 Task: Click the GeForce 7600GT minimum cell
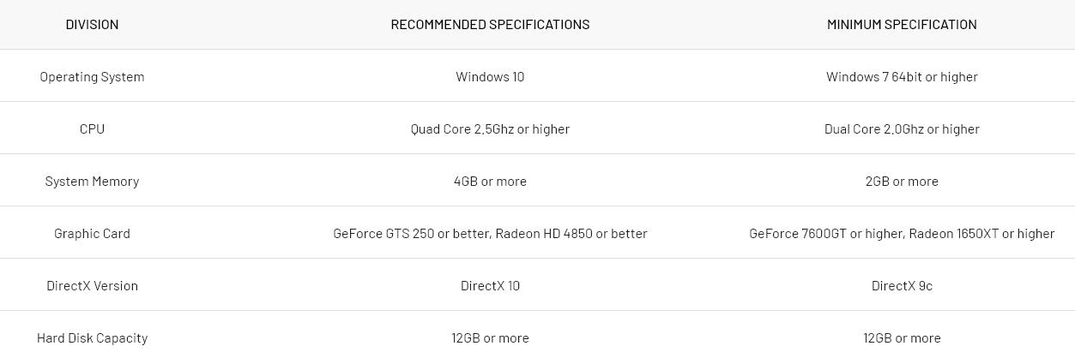coord(902,233)
